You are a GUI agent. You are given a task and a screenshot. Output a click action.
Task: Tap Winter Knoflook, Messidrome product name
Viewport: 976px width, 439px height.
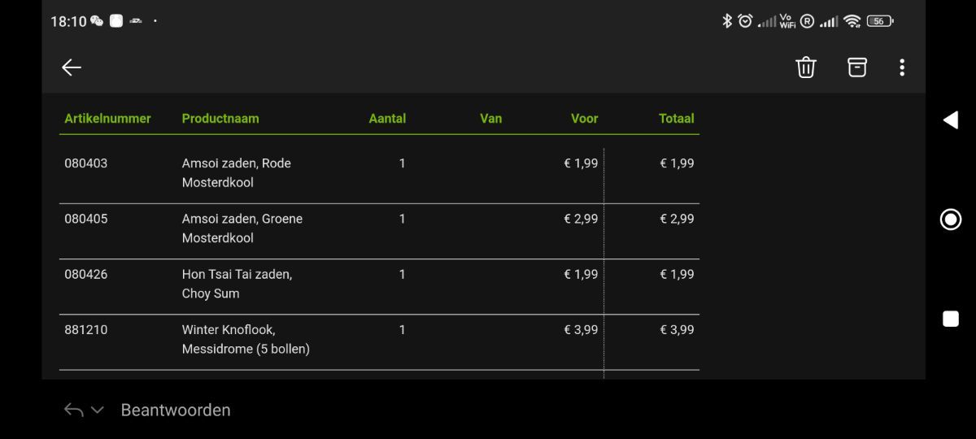click(245, 339)
